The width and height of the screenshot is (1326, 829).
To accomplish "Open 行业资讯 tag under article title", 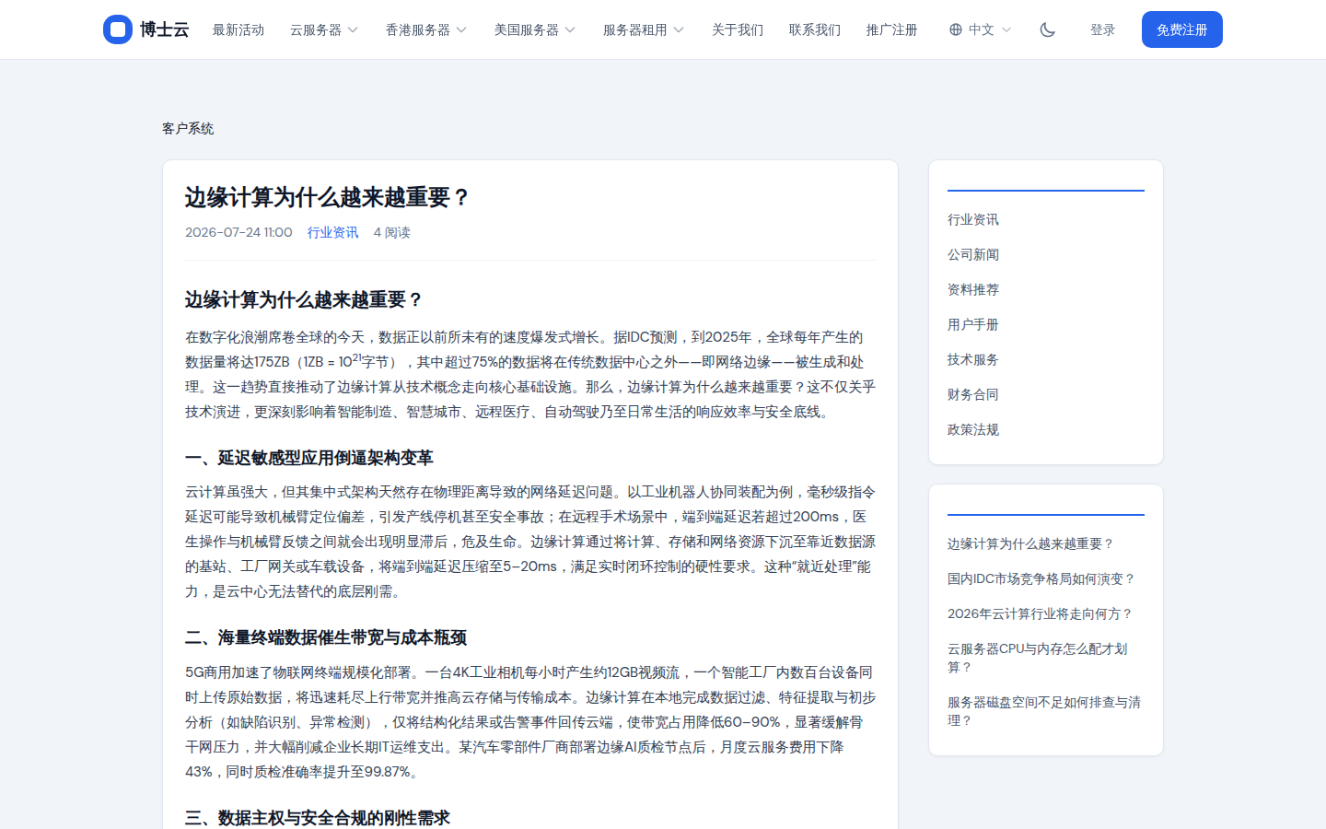I will pos(333,232).
